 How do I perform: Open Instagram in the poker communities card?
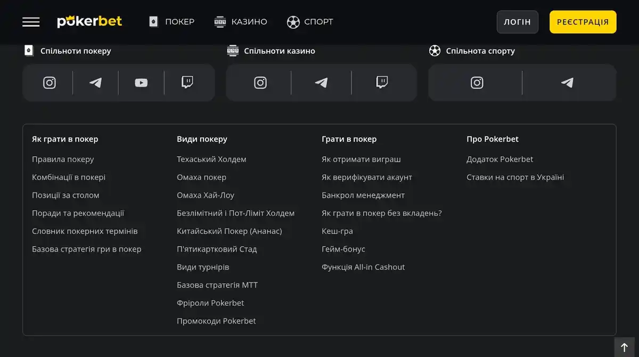50,83
